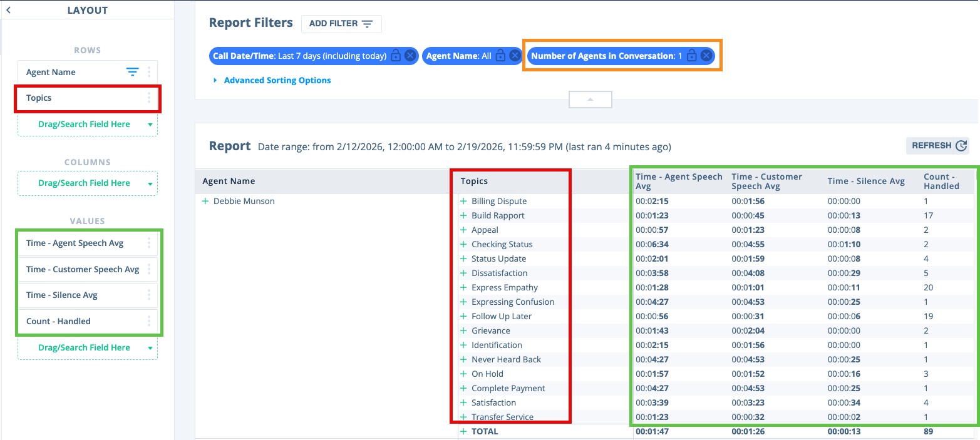Expand the Transfer Service topic
980x440 pixels.
click(464, 417)
